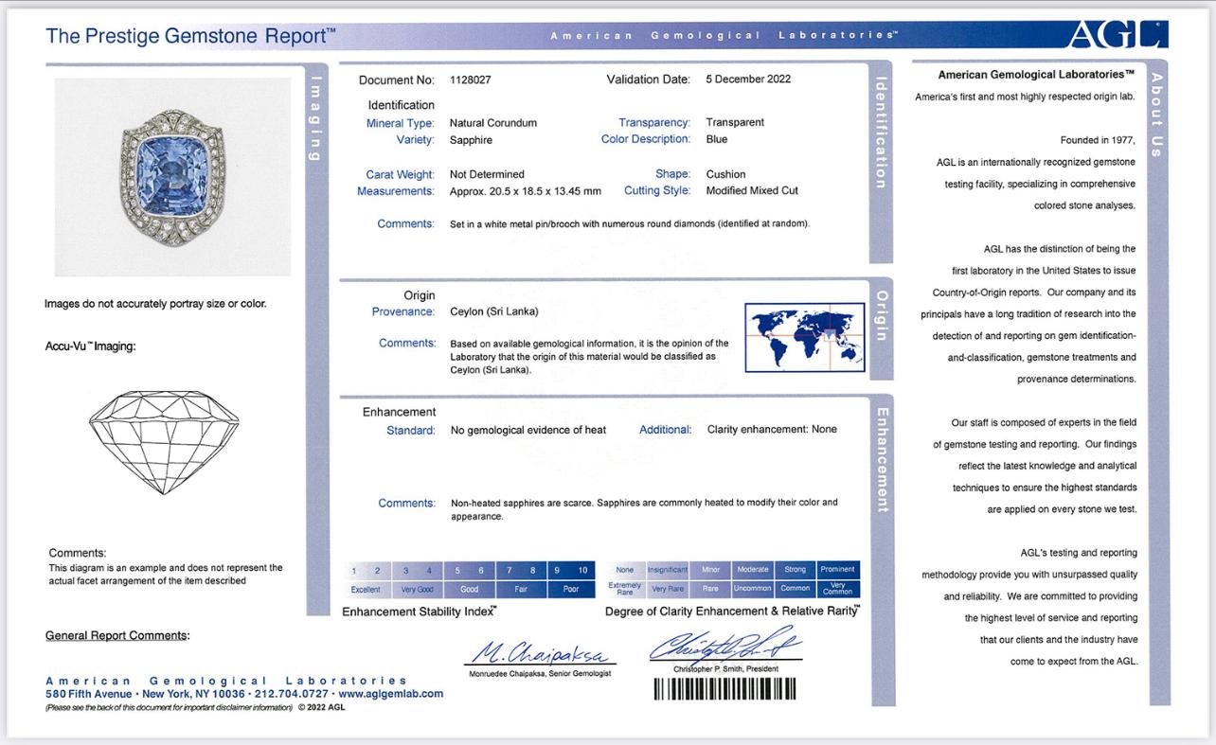Click the AGL logo in the header

(x=1118, y=35)
